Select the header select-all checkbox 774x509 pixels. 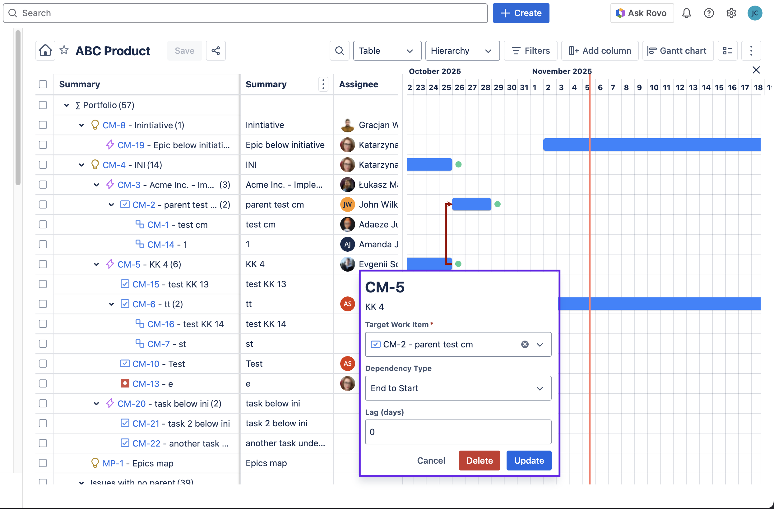click(x=43, y=84)
